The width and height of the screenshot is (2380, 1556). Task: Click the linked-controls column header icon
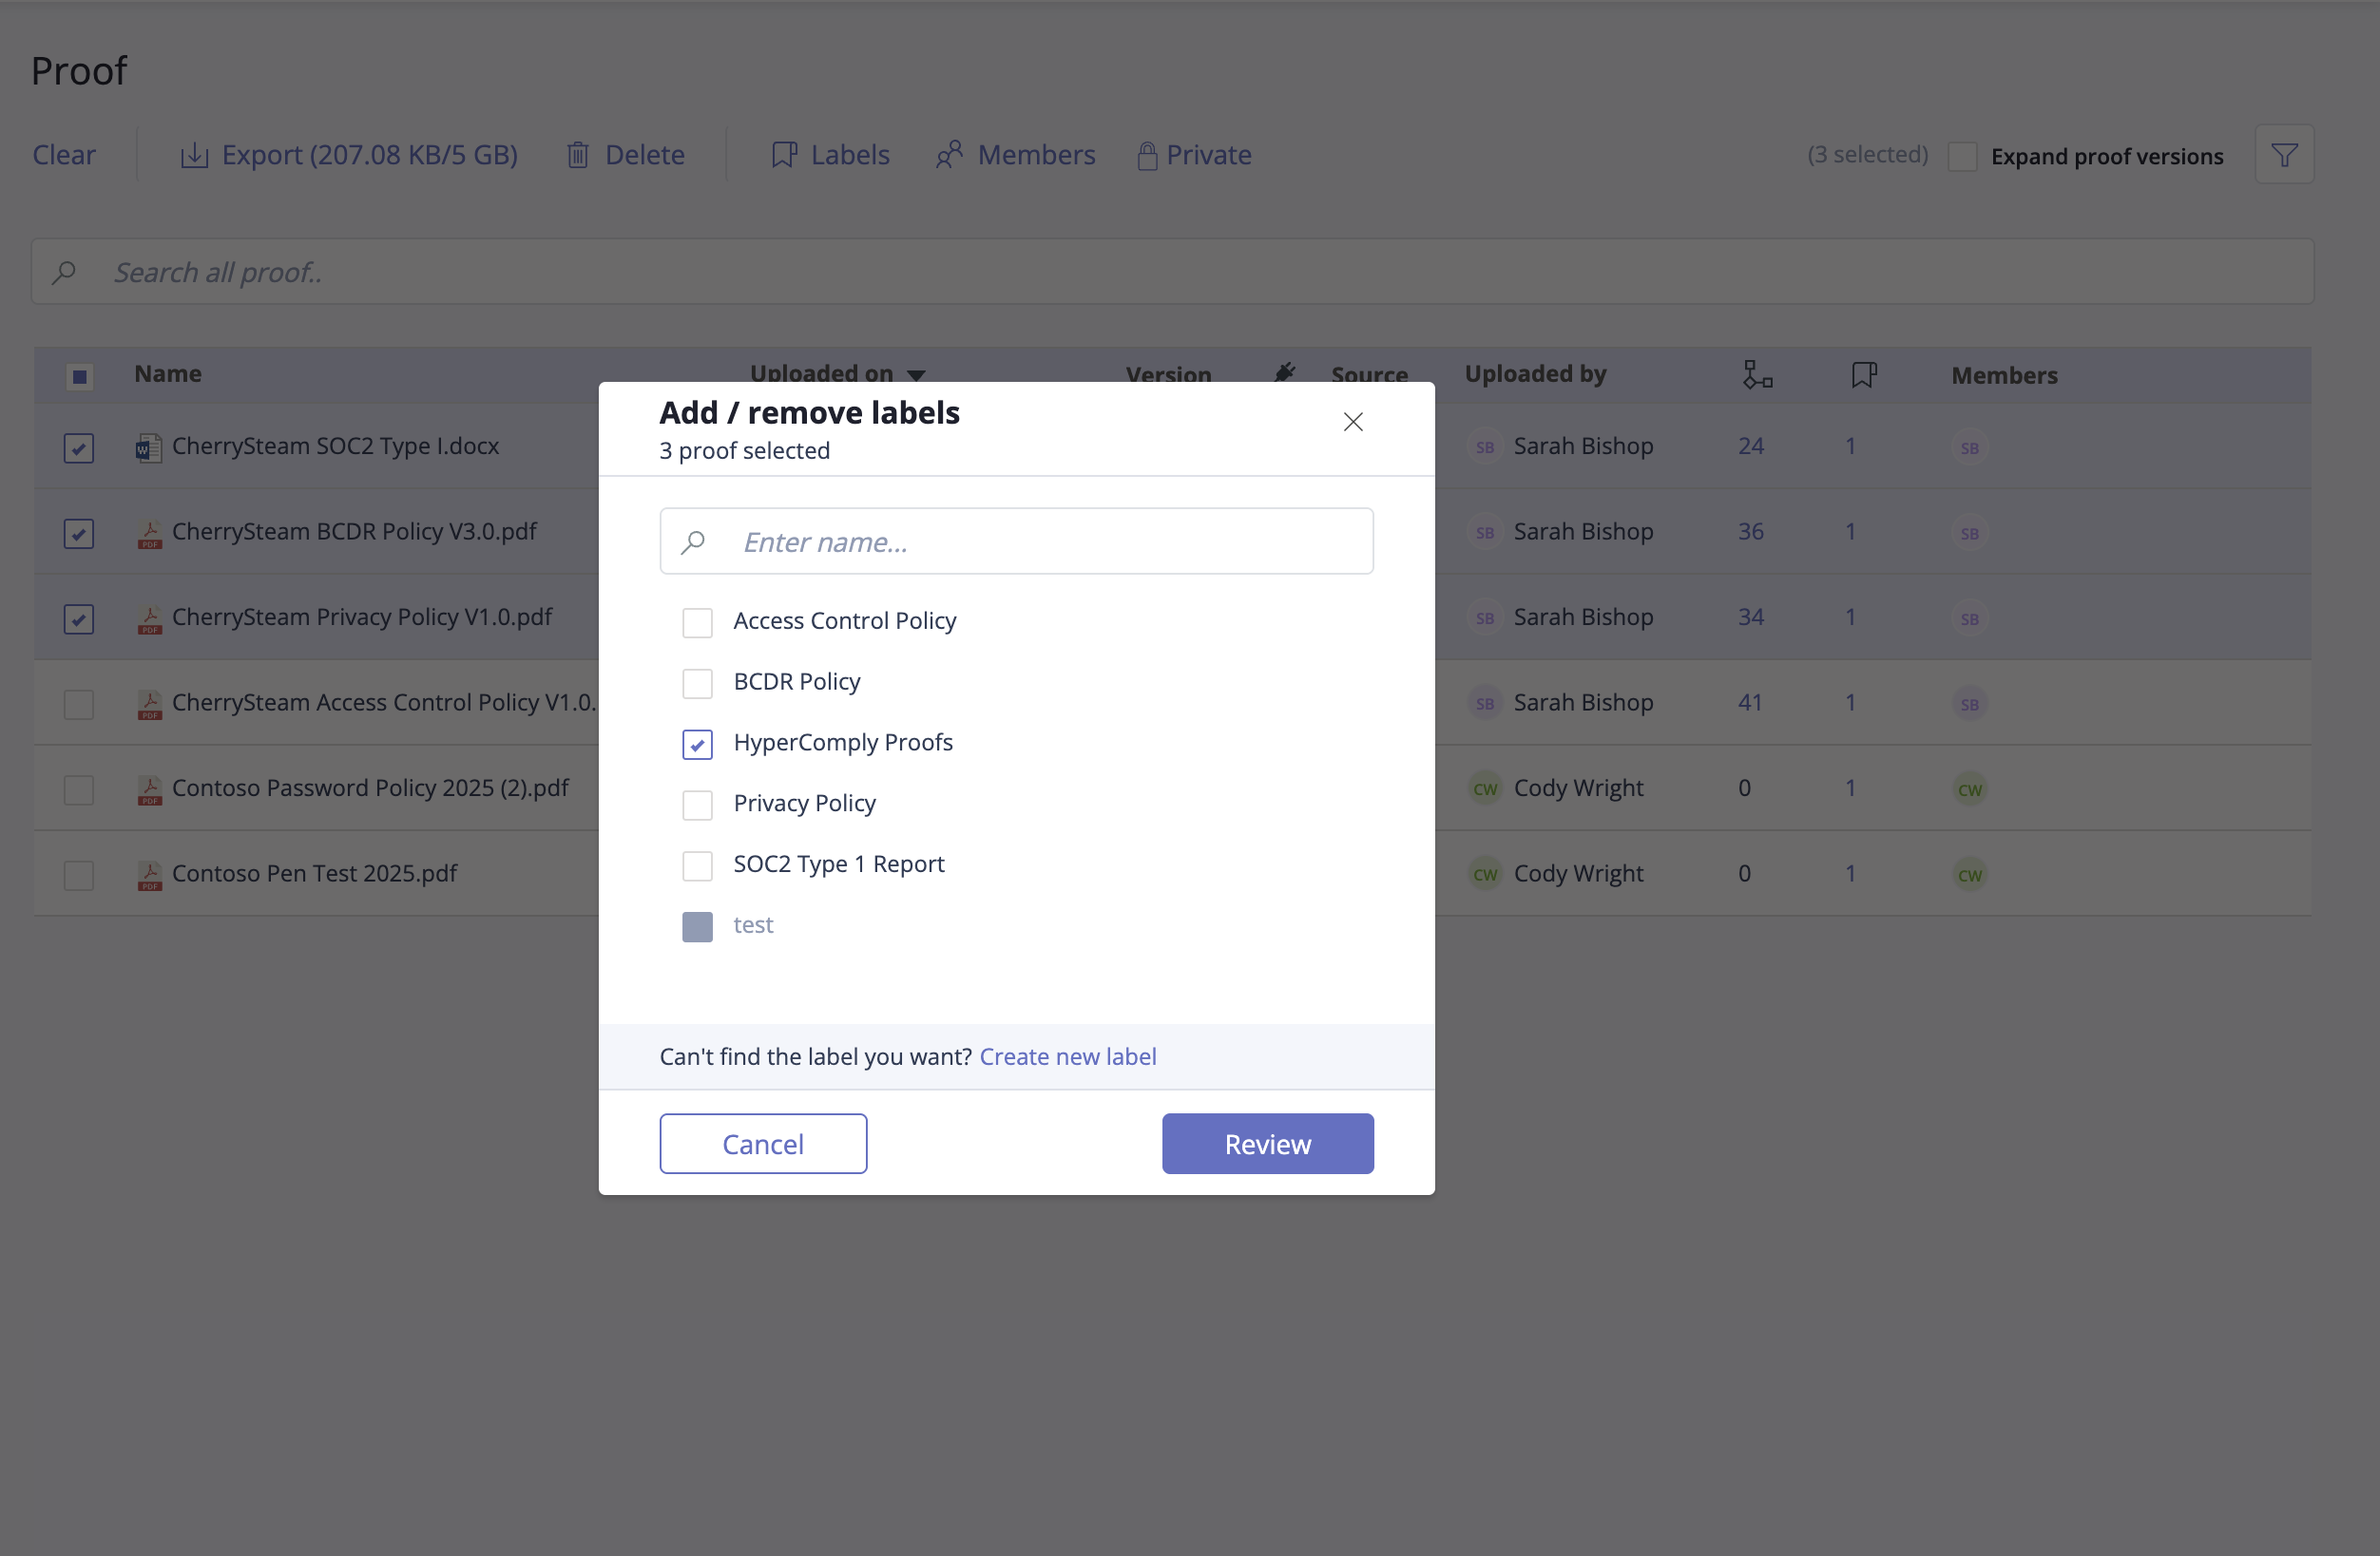click(x=1757, y=375)
